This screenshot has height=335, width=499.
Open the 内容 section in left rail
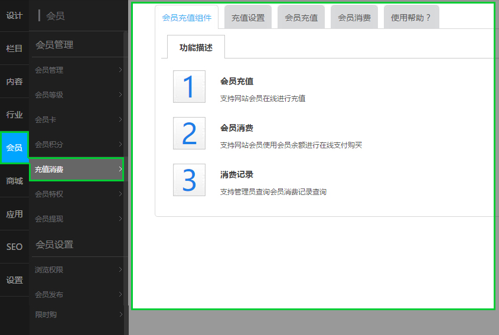pyautogui.click(x=14, y=82)
